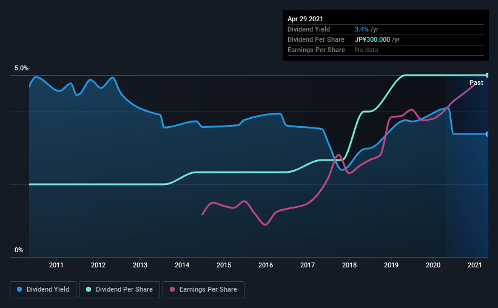Click the 0% y-axis label
The image size is (498, 308).
(19, 250)
